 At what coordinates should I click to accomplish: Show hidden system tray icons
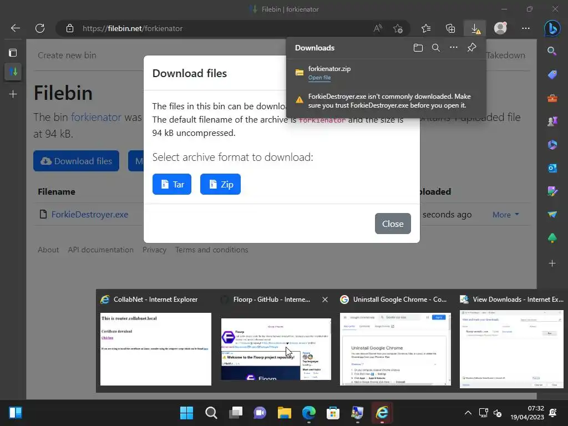[468, 413]
